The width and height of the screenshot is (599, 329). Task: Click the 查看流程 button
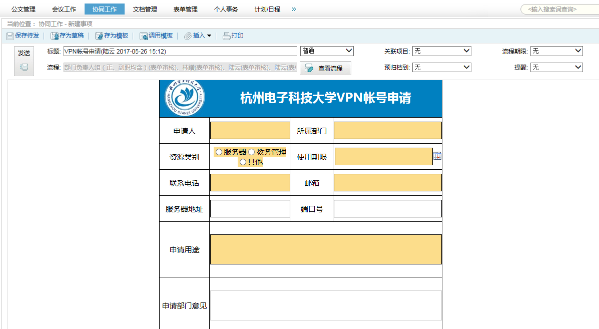pos(325,68)
